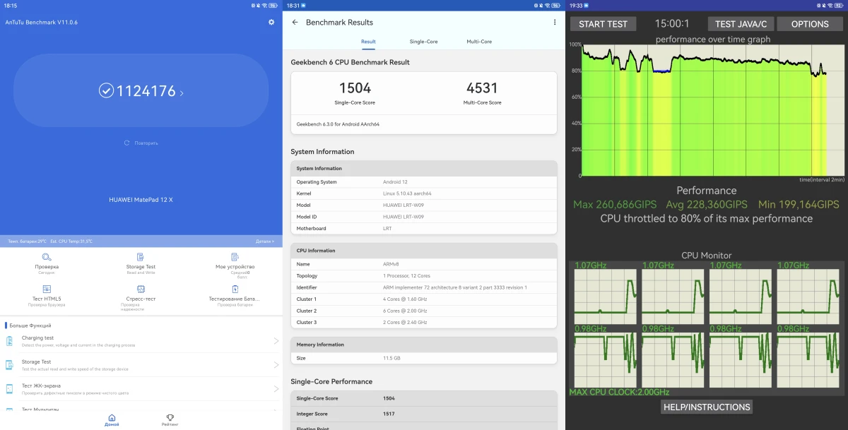The image size is (848, 430).
Task: Open Geekbench three-dot overflow menu
Action: (x=555, y=23)
